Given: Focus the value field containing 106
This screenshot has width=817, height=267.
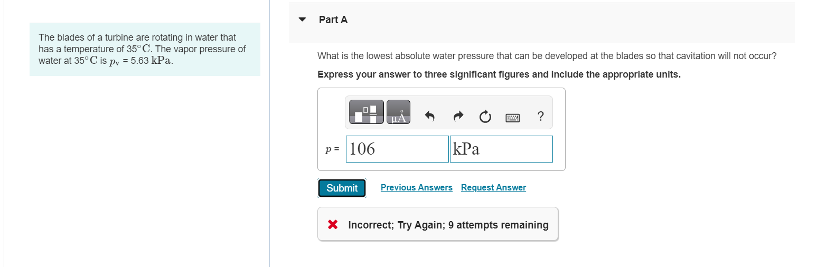Looking at the screenshot, I should 397,149.
